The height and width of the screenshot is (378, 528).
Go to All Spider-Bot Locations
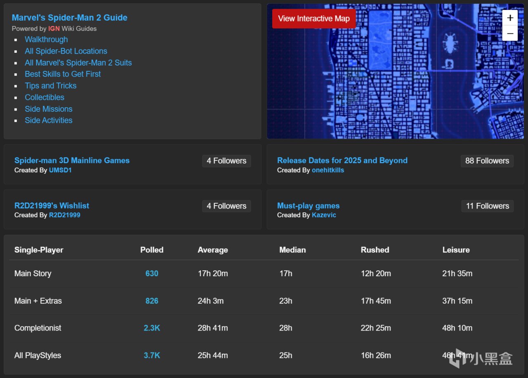pos(66,51)
